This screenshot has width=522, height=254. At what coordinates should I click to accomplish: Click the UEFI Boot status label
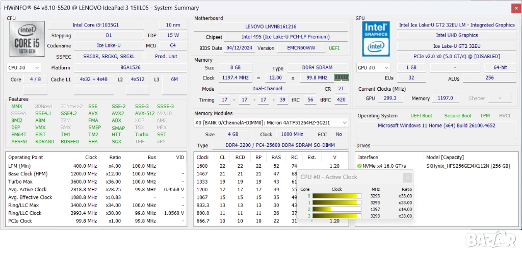420,116
